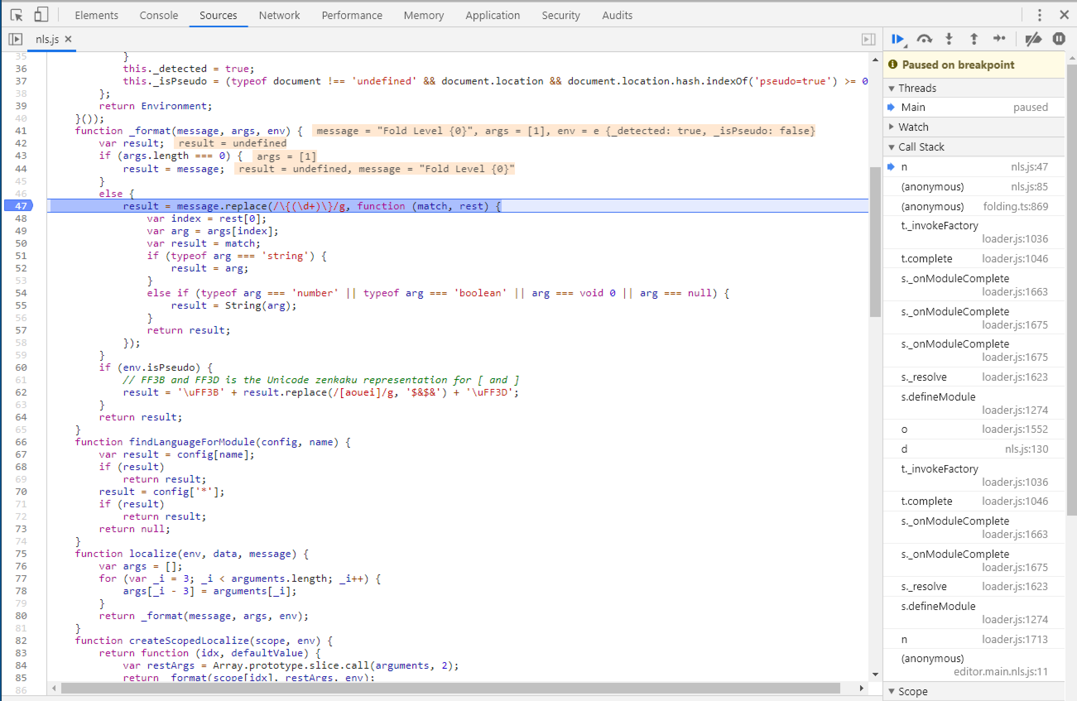This screenshot has height=701, width=1077.
Task: Toggle breakpoint on line 47 gutter
Action: point(19,206)
